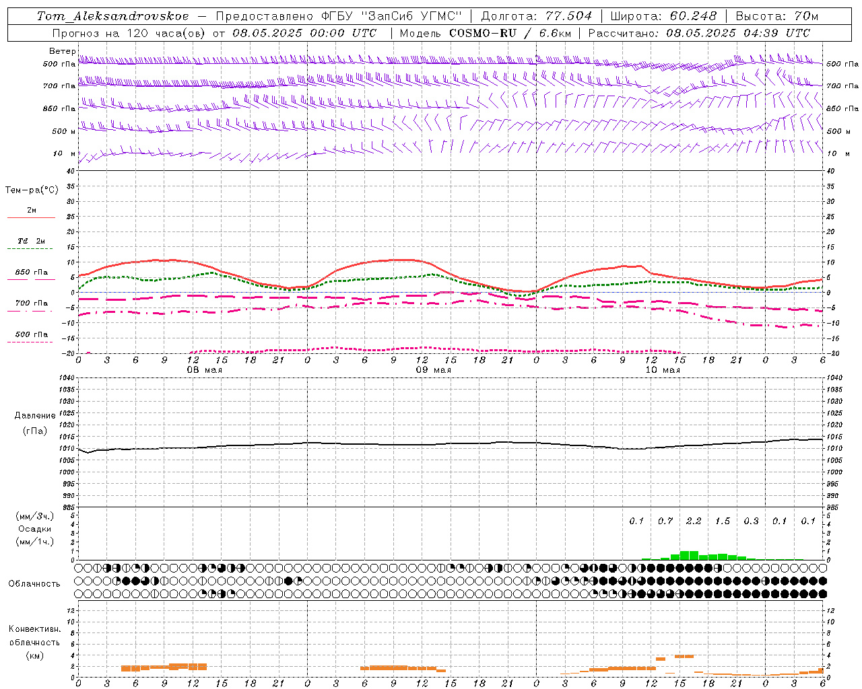This screenshot has width=862, height=689.
Task: Click the tallest green precipitation bar
Action: coord(689,555)
